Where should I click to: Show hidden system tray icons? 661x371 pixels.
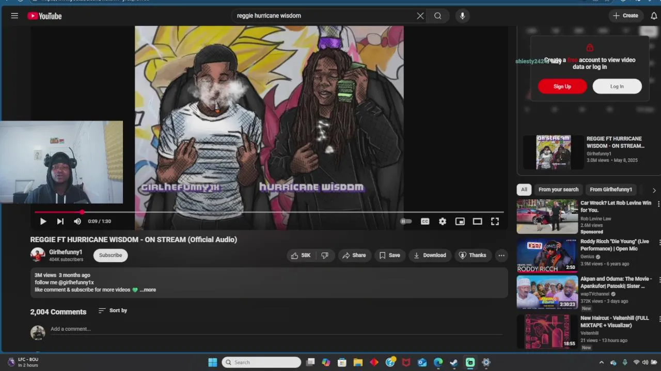pyautogui.click(x=601, y=363)
